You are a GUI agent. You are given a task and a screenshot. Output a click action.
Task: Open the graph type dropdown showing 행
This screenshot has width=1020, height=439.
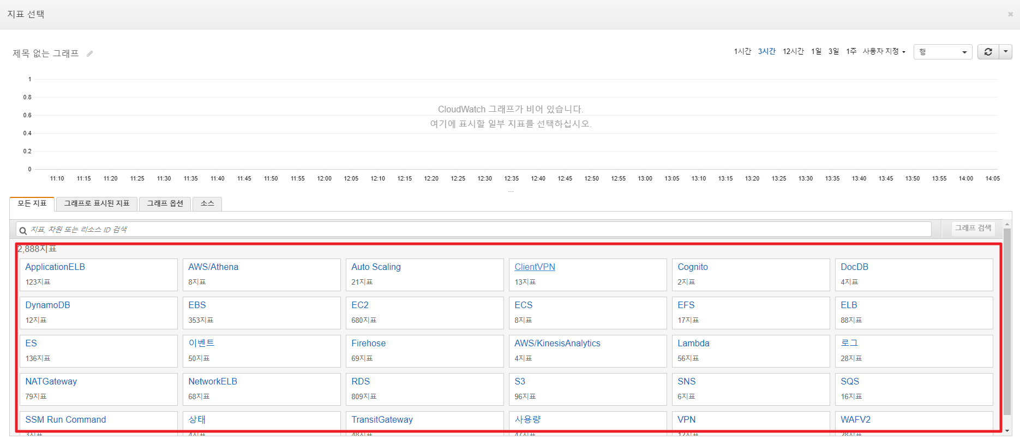(943, 52)
